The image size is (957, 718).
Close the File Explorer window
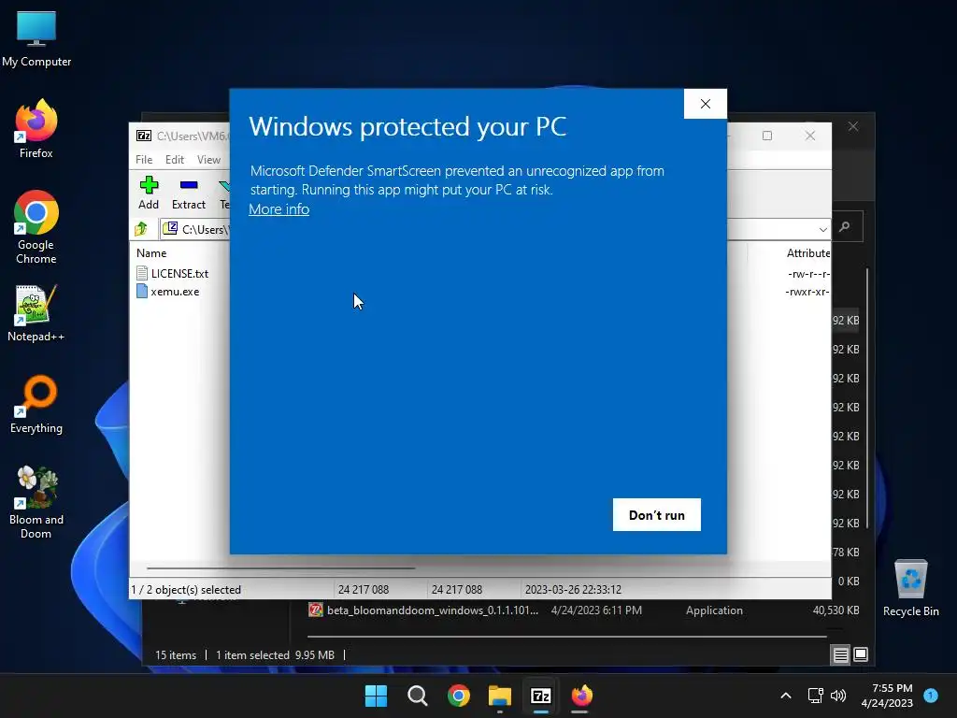(853, 126)
